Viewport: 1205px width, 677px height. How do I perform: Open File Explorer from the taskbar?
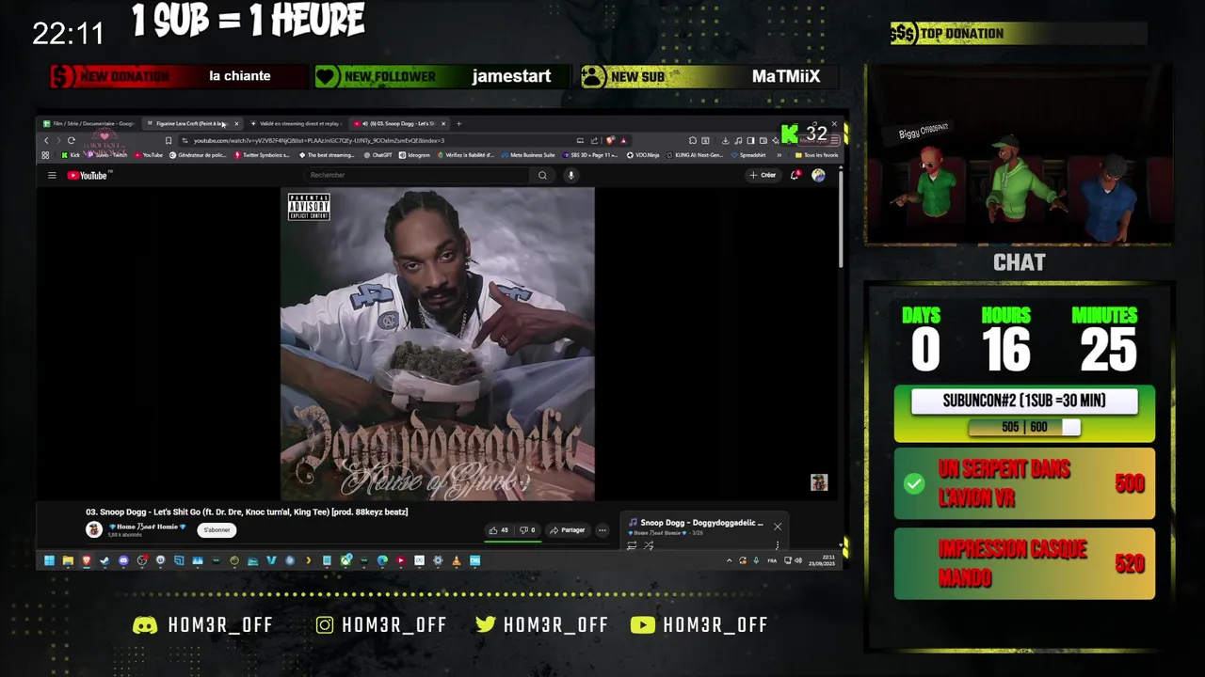[x=68, y=560]
